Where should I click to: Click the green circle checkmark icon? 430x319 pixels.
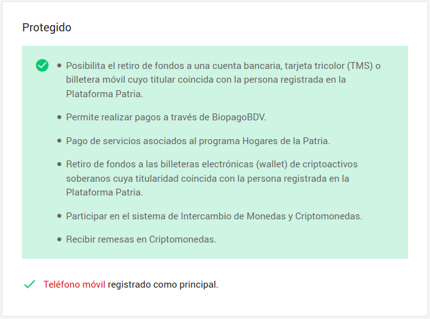click(x=42, y=65)
